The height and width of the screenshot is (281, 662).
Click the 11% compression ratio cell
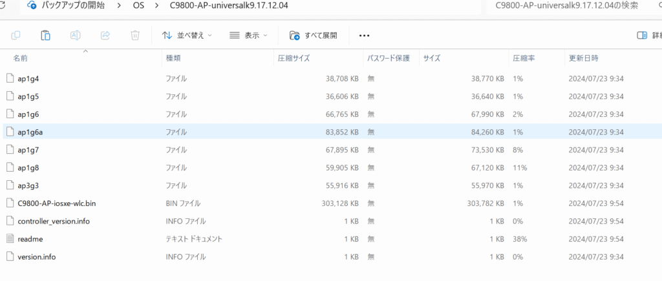tap(520, 168)
